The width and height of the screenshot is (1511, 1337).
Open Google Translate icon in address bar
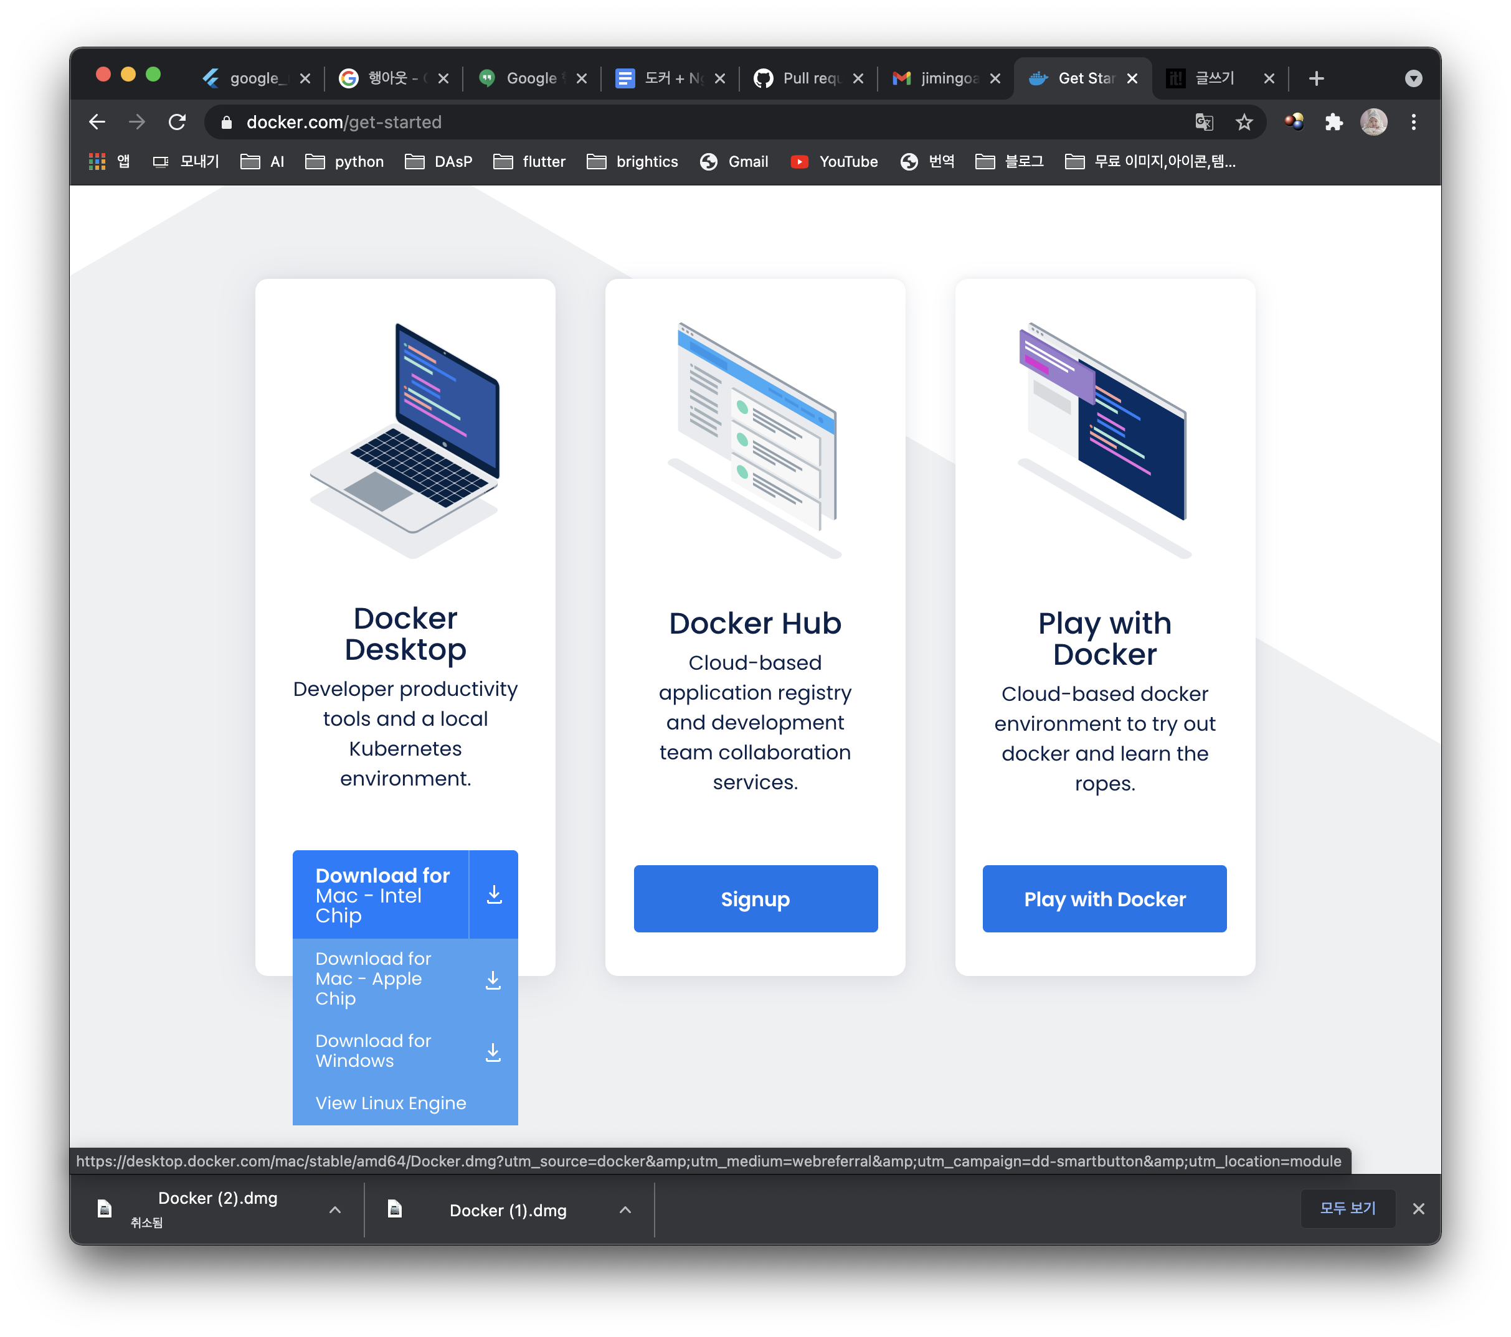point(1204,122)
